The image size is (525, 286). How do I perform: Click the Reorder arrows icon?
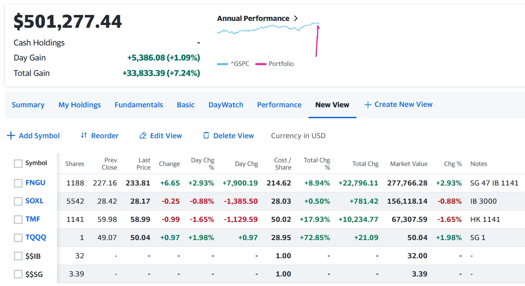[x=84, y=135]
